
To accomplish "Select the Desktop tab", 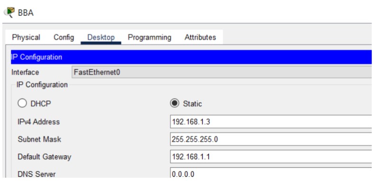I will pos(101,38).
